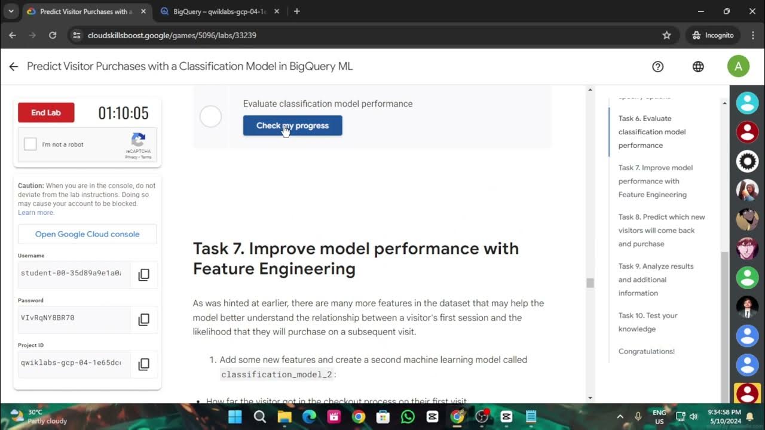Open the browser tab search dropdown

(x=11, y=11)
